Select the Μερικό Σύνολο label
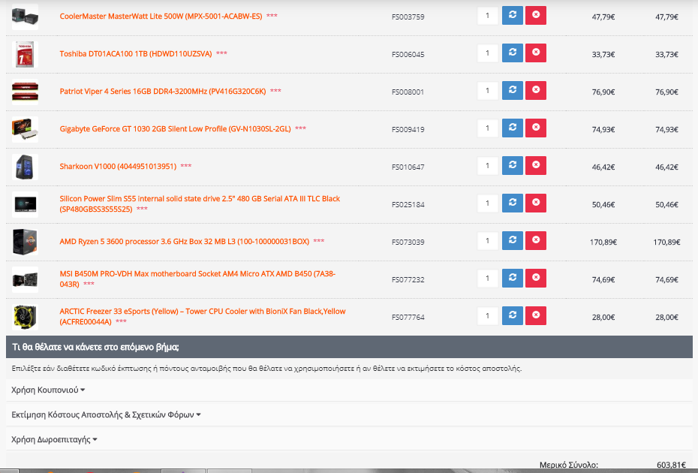Screen dimensions: 698x473 coord(568,465)
